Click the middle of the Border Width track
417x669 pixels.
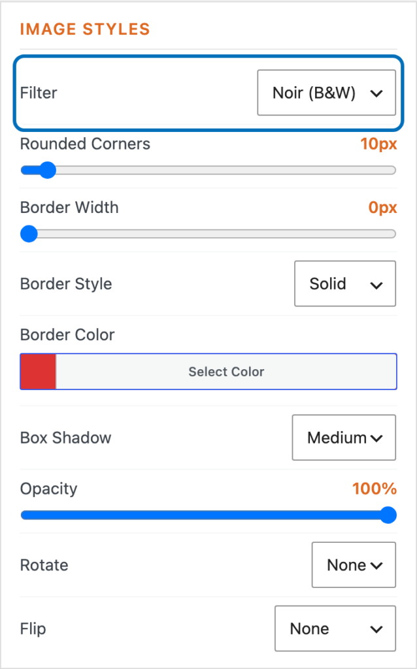(x=208, y=234)
